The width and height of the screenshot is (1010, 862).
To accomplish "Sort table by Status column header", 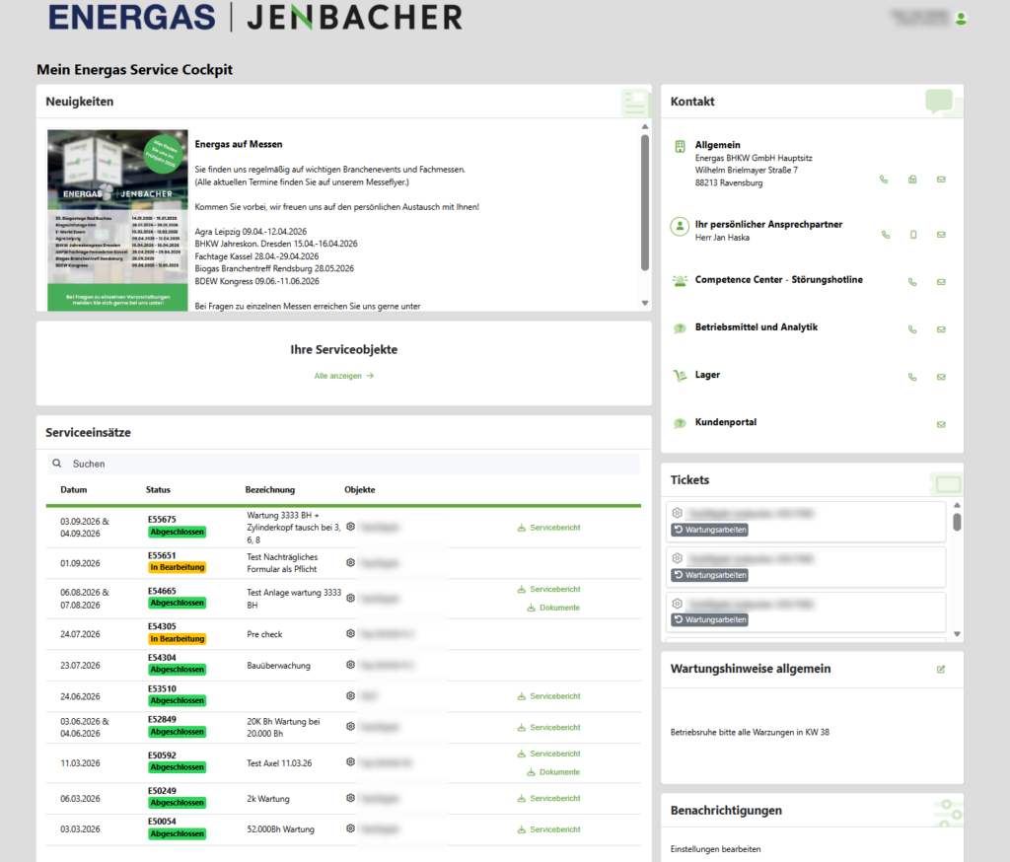I will coord(158,490).
